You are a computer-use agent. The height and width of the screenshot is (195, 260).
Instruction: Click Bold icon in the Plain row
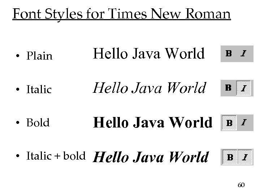pyautogui.click(x=229, y=53)
